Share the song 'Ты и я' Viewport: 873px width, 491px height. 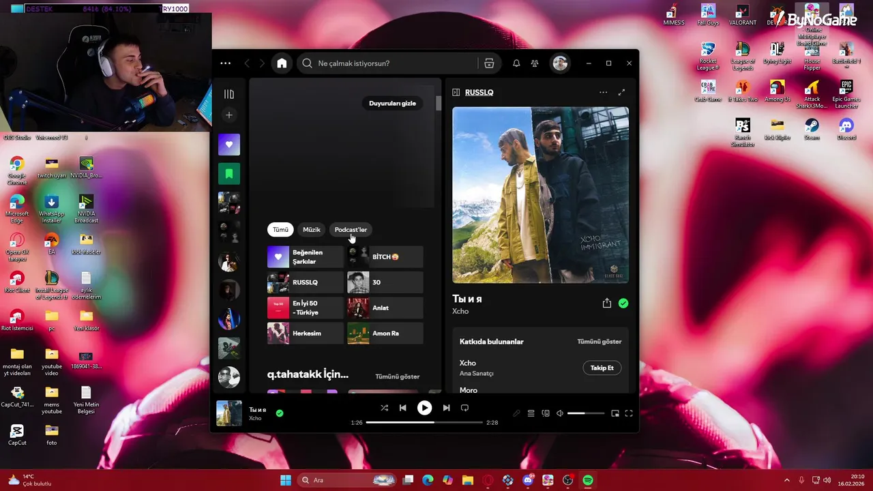(x=606, y=303)
